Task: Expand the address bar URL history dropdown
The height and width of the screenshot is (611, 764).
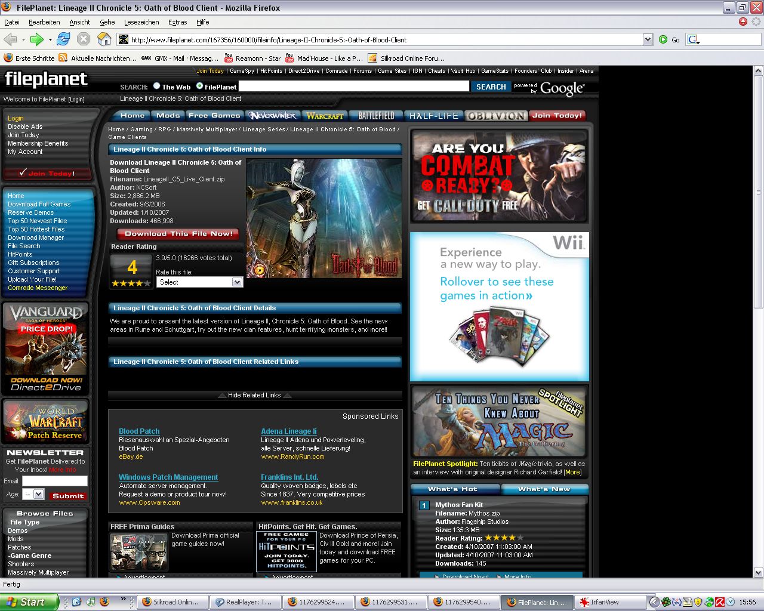Action: click(648, 40)
